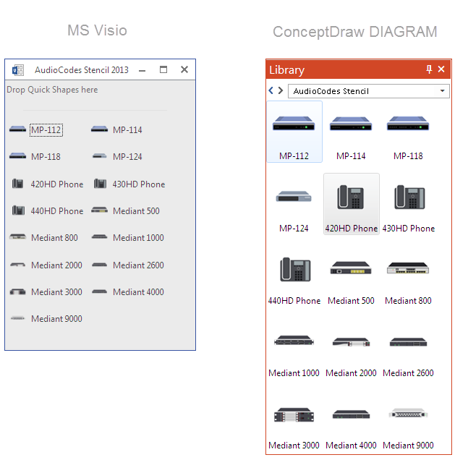This screenshot has width=468, height=460.
Task: Choose 420HD Phone icon in Visio stencil
Action: [x=17, y=184]
